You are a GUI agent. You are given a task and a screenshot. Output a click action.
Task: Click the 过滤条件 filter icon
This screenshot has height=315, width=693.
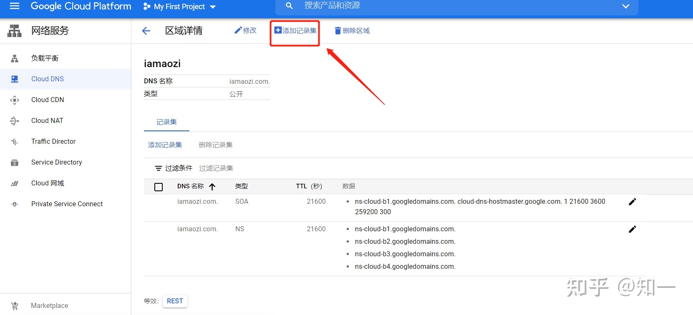pos(159,168)
